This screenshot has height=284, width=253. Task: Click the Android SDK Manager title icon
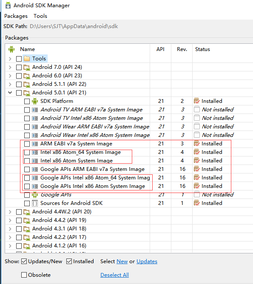[x=8, y=5]
